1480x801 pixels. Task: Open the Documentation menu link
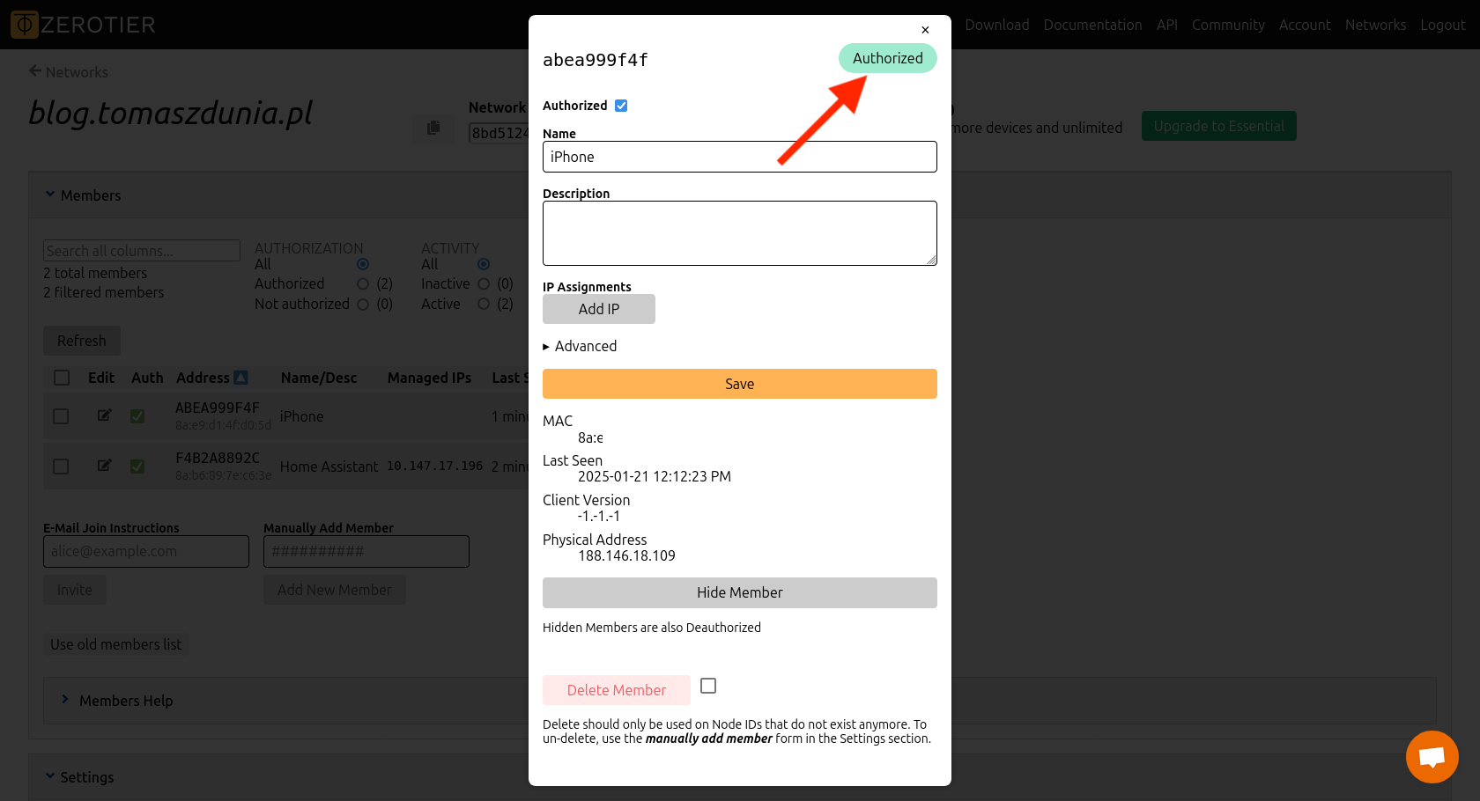1092,25
